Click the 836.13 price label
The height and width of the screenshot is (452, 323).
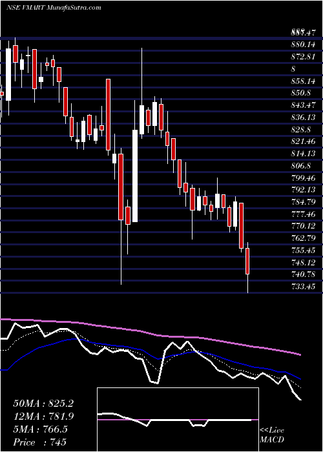coord(304,118)
